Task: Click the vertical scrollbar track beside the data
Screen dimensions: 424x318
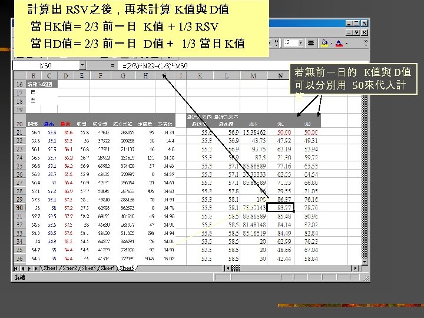Action: (x=365, y=175)
